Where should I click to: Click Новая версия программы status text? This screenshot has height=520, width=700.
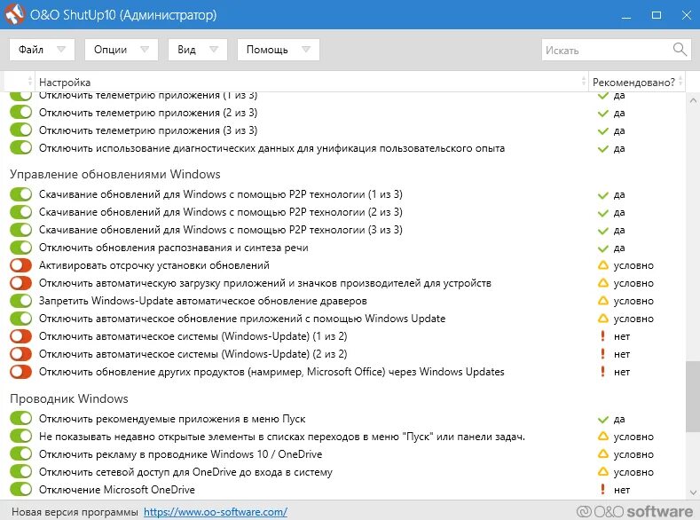[75, 512]
